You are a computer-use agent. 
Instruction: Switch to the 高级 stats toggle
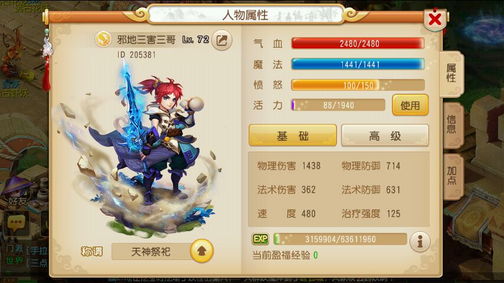pos(385,136)
